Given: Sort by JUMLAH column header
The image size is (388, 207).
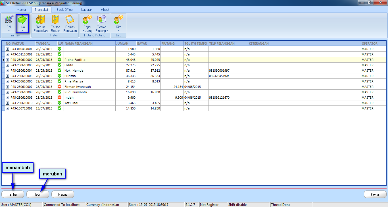Looking at the screenshot, I should (x=126, y=44).
